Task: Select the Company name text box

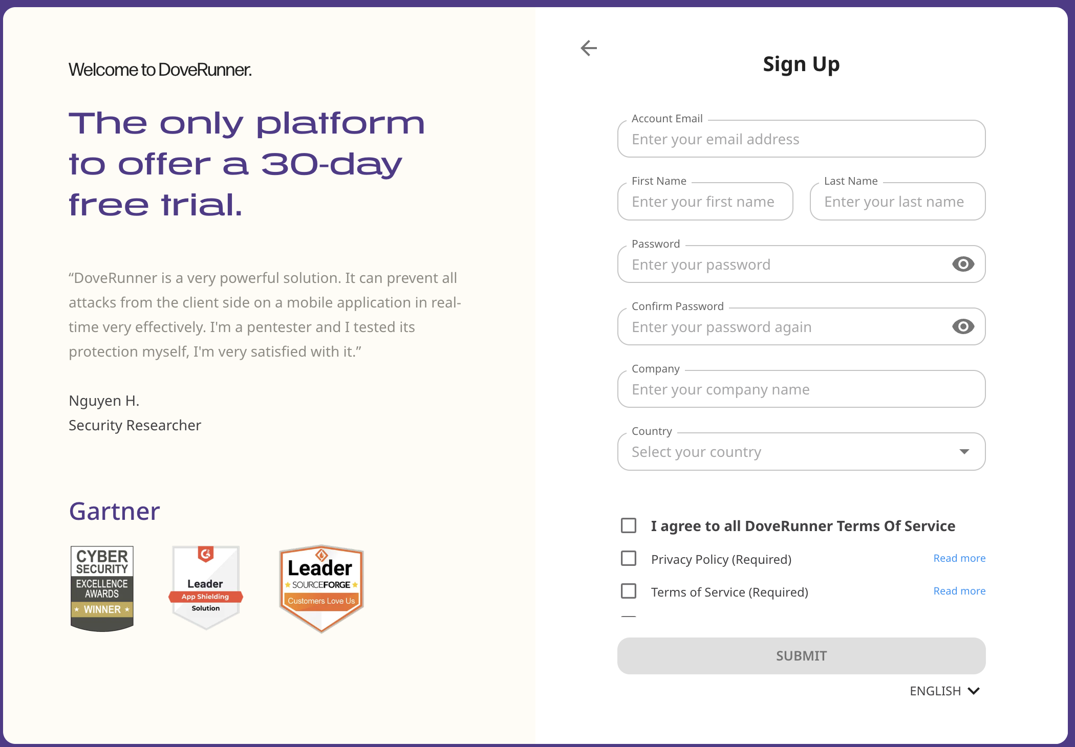Action: coord(801,389)
